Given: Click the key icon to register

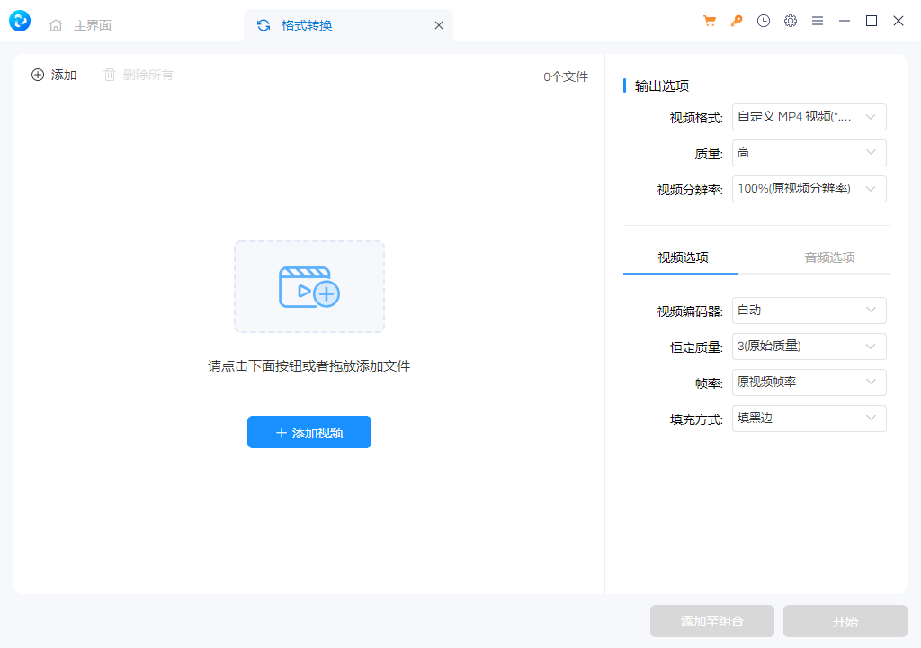Looking at the screenshot, I should [736, 20].
